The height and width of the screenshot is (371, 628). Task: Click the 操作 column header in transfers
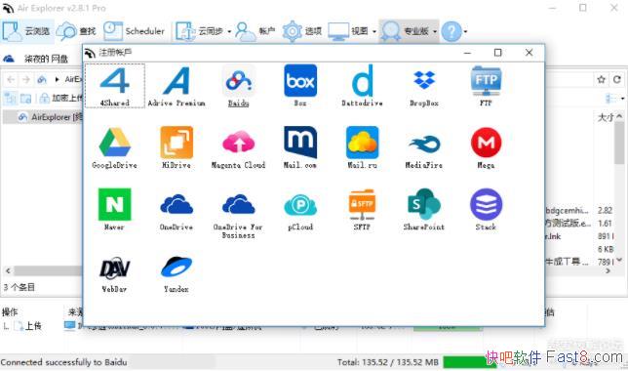[10, 312]
